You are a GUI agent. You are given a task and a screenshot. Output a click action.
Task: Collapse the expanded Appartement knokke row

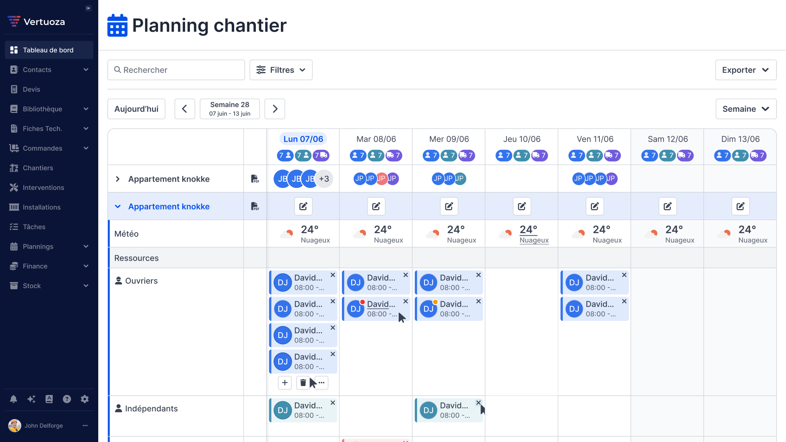click(118, 206)
